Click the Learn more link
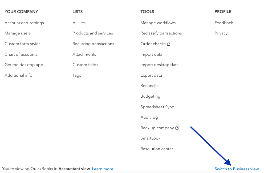 coord(103,169)
